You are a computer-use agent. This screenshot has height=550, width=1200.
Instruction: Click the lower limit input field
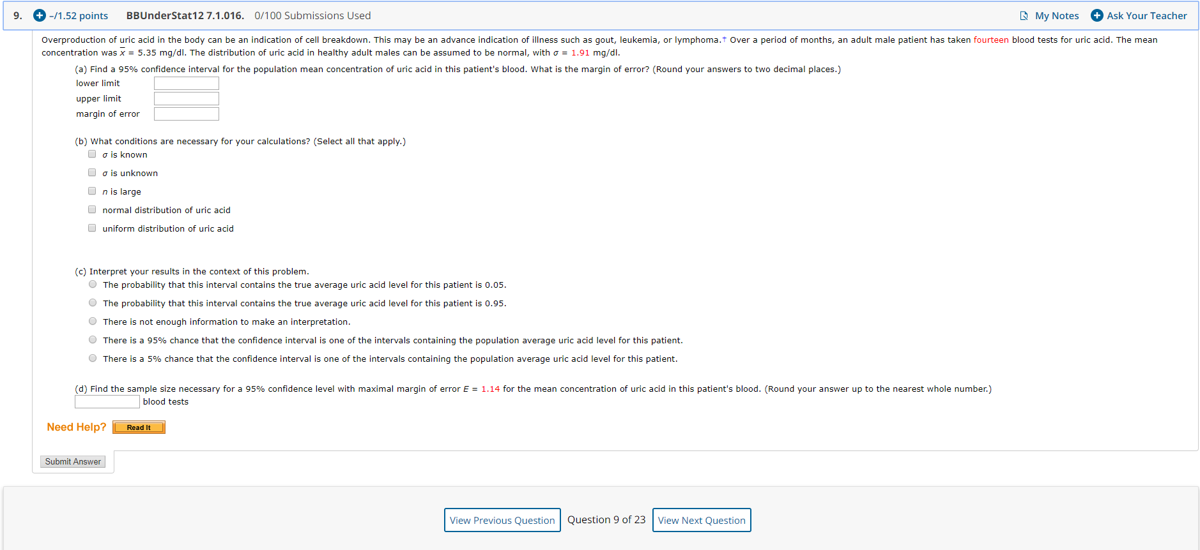[187, 84]
